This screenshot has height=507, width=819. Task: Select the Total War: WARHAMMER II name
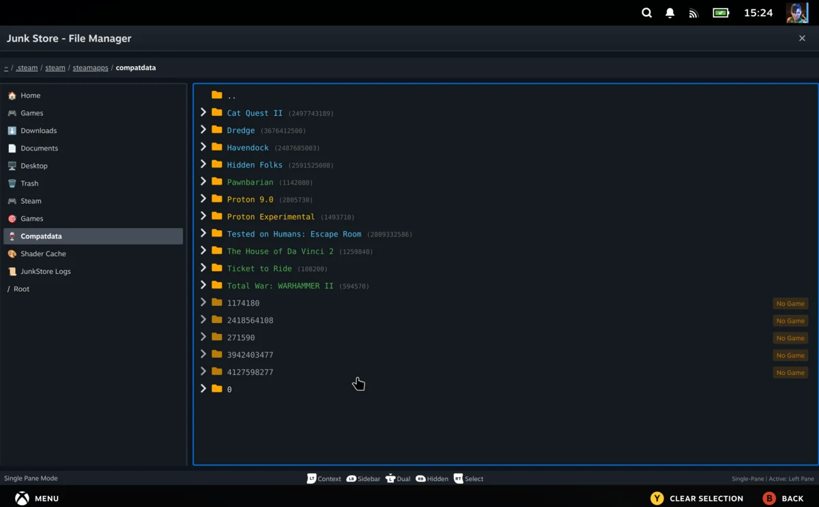pos(281,286)
